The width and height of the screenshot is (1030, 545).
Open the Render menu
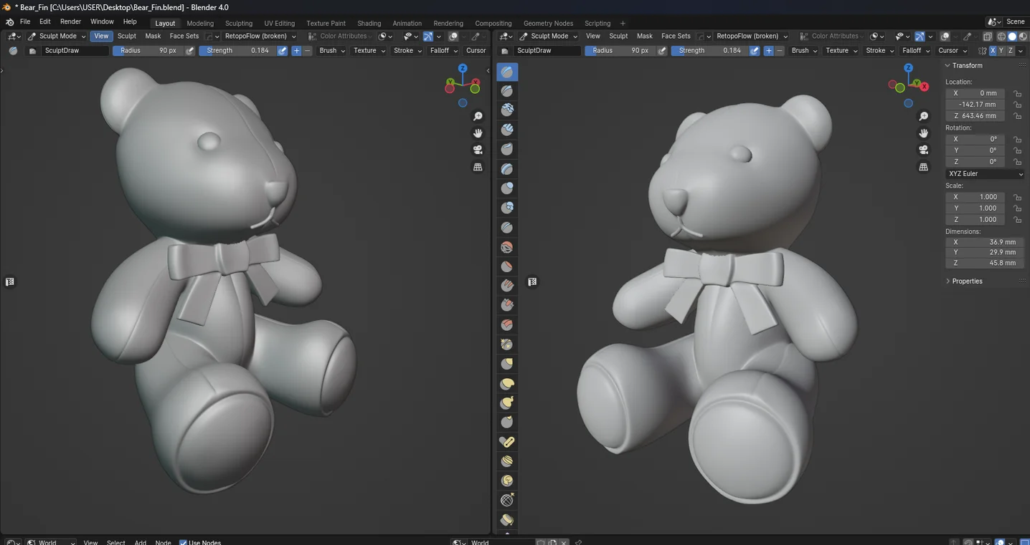click(x=70, y=22)
